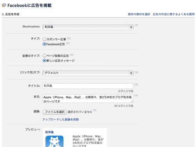The height and width of the screenshot is (147, 196).
Task: Select the Facebook広告 radio button
Action: pyautogui.click(x=44, y=44)
